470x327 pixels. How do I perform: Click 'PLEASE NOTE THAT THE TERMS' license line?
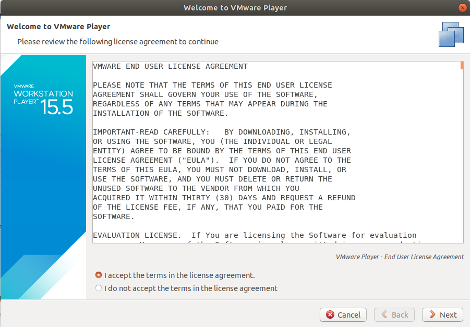(212, 85)
